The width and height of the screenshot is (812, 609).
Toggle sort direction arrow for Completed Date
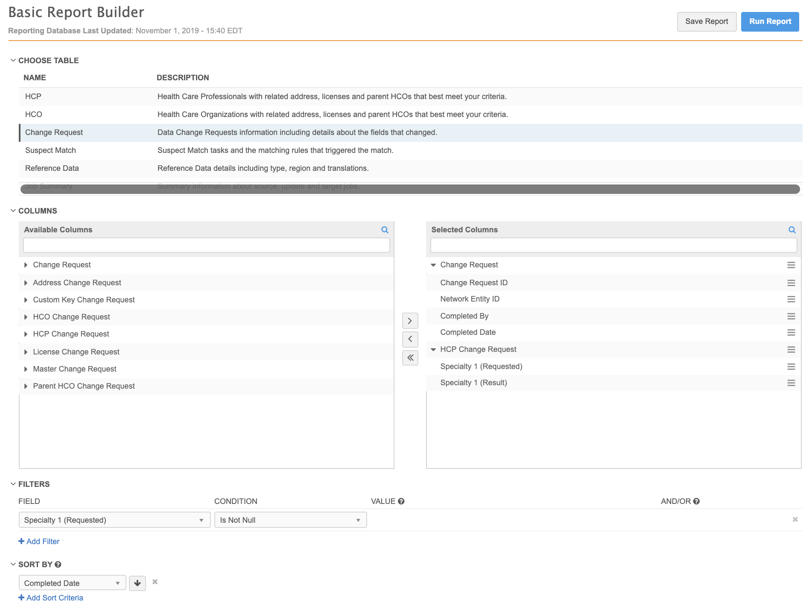(137, 583)
